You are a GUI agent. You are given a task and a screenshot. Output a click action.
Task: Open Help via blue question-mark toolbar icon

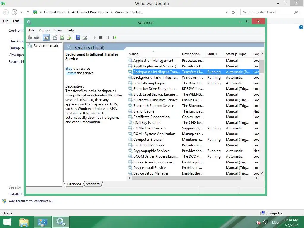(78, 37)
